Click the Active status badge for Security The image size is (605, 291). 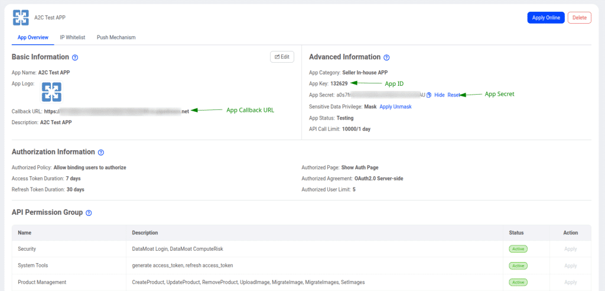point(518,249)
